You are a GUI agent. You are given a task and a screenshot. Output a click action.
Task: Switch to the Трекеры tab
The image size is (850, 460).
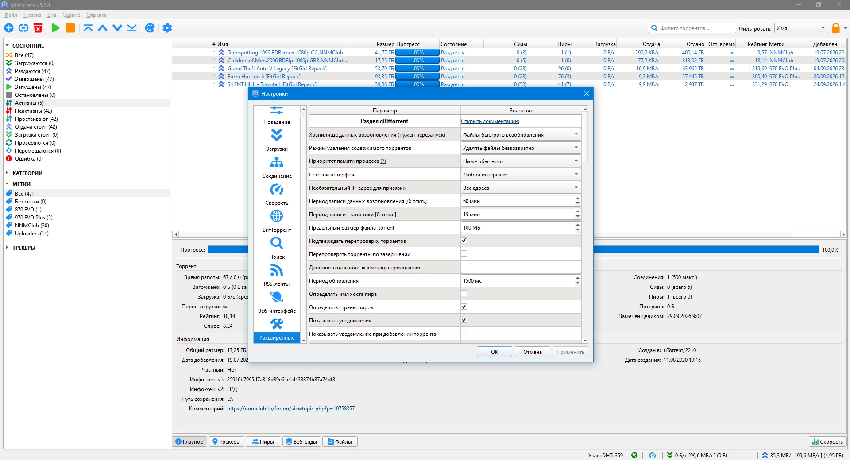pos(226,441)
